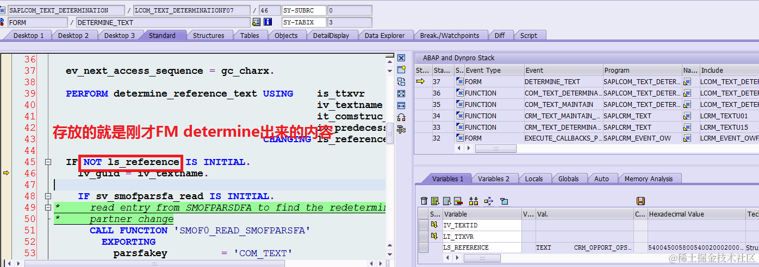
Task: Switch to the Tables tab
Action: (250, 35)
